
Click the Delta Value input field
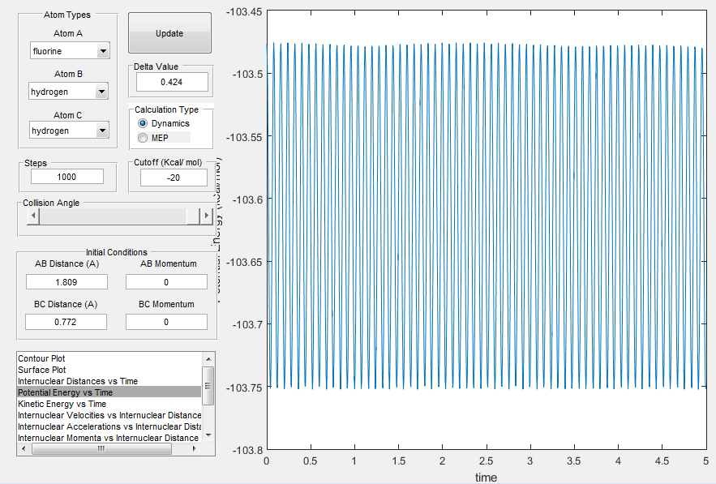(172, 82)
